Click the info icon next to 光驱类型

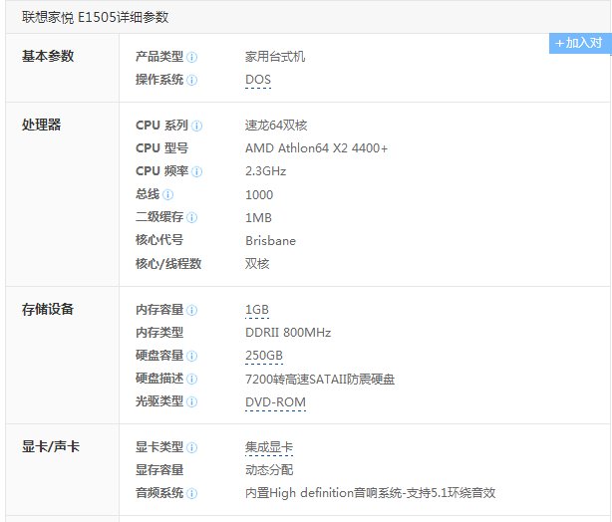[191, 401]
